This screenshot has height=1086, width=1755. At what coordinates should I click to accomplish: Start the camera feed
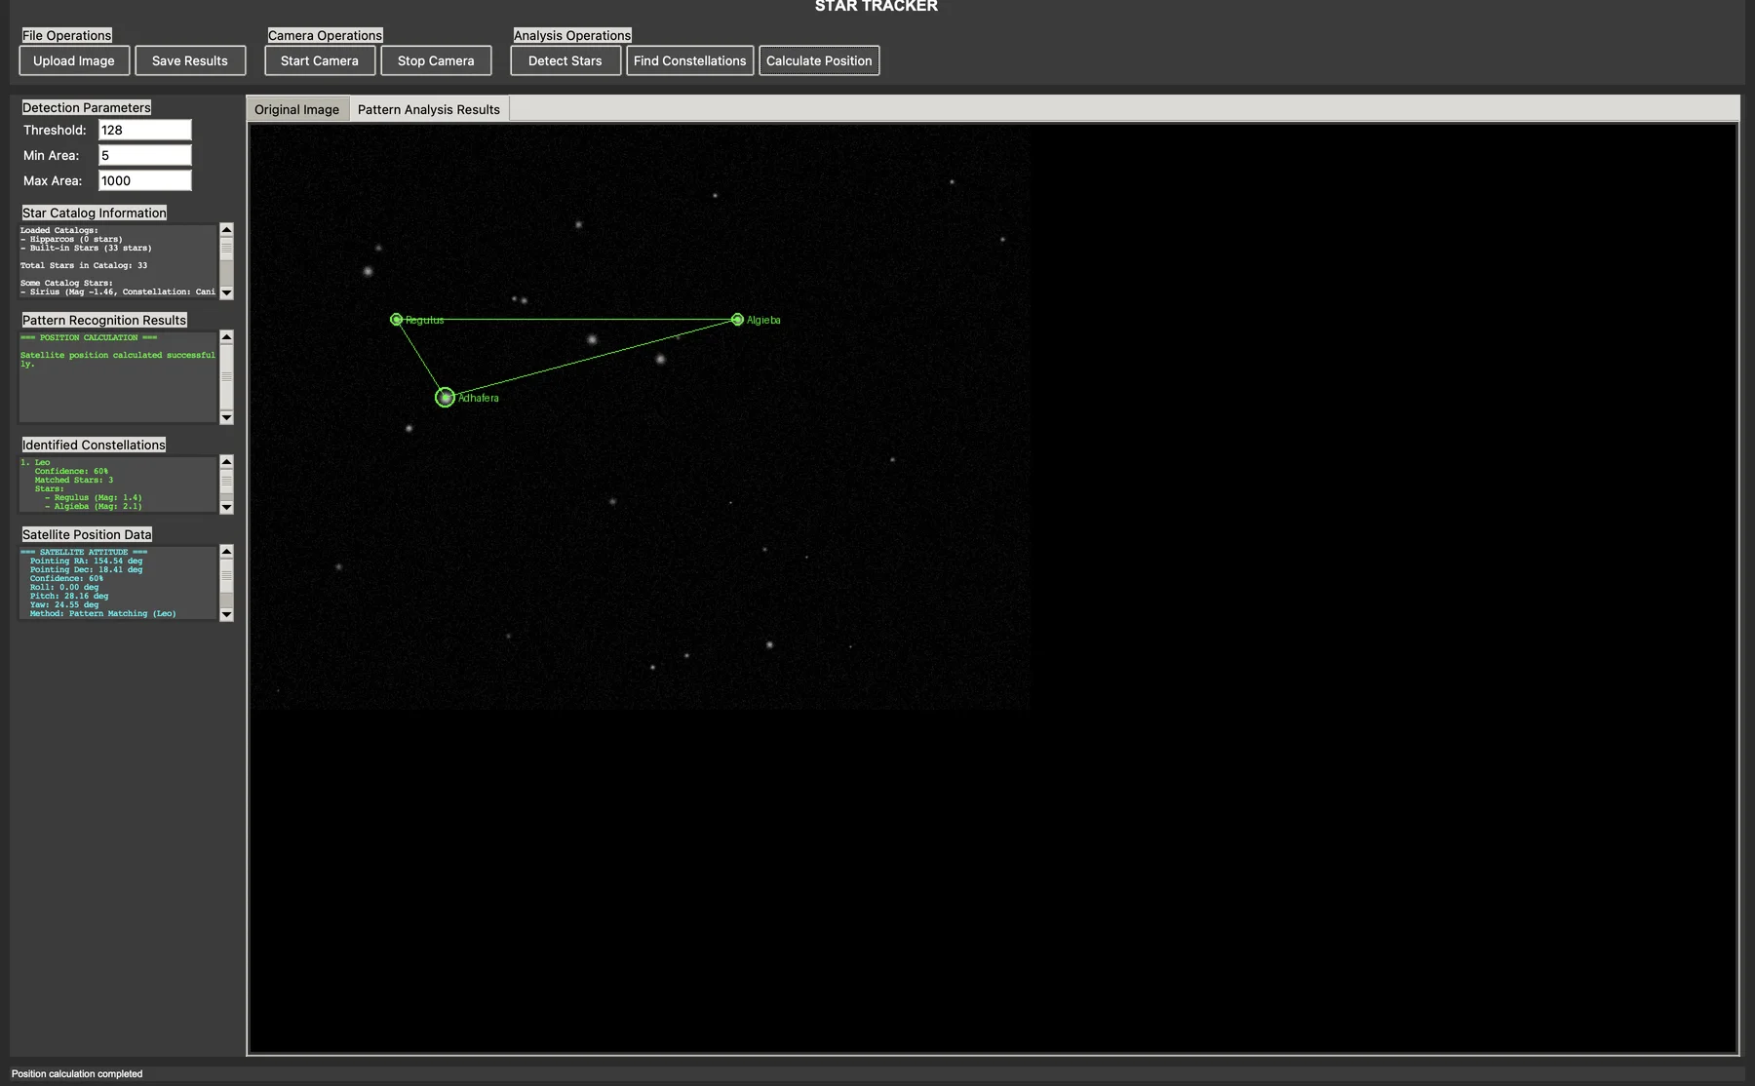coord(320,60)
